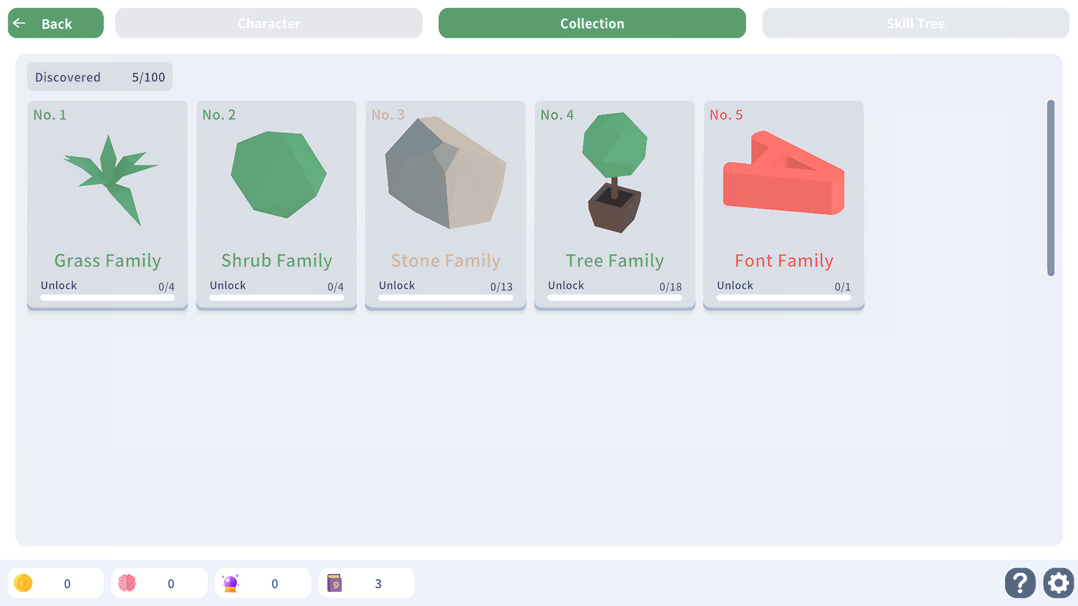Click the collection vertical scrollbar
Screen dimensions: 1078x606
click(x=1050, y=188)
